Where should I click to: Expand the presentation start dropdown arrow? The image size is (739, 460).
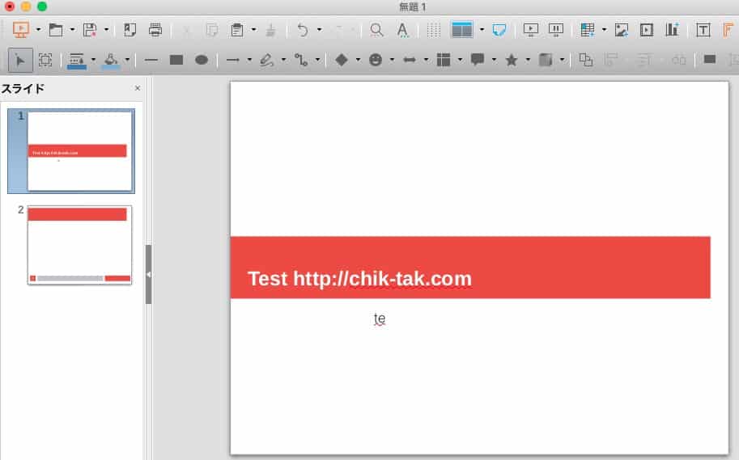click(38, 30)
